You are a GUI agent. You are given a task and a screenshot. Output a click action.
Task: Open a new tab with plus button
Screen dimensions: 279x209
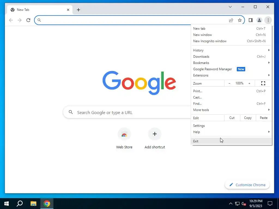pos(78,10)
